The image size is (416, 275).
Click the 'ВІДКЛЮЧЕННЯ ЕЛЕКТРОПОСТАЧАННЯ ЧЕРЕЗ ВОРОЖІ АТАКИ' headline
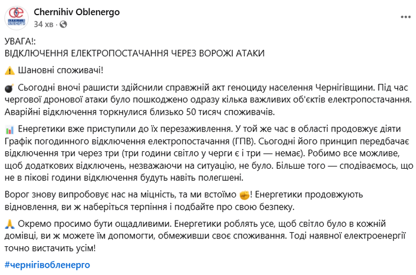(134, 53)
